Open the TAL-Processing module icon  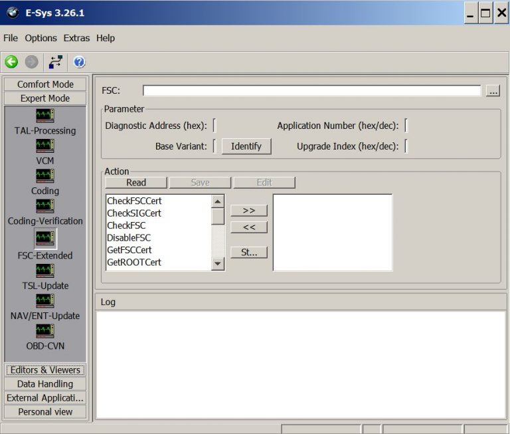point(45,116)
